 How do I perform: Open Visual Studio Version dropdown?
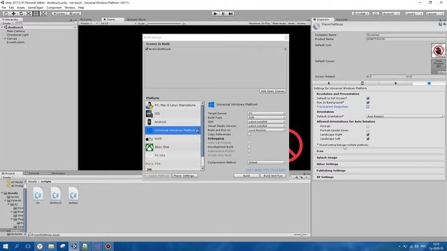pos(266,125)
